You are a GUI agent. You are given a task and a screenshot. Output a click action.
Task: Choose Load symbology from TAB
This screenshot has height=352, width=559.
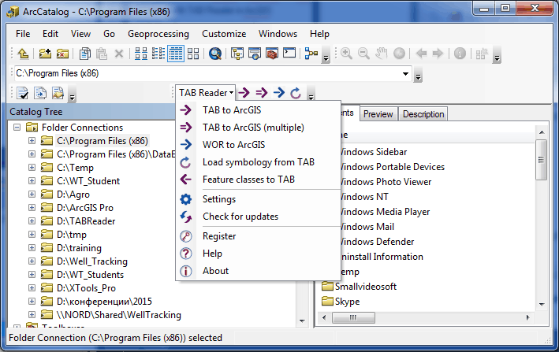click(258, 162)
